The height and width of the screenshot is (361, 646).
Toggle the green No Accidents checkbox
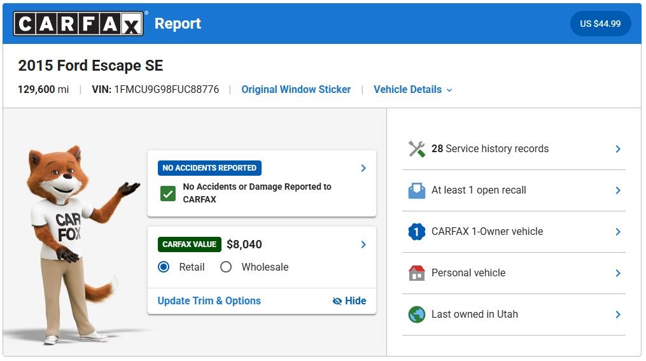168,194
